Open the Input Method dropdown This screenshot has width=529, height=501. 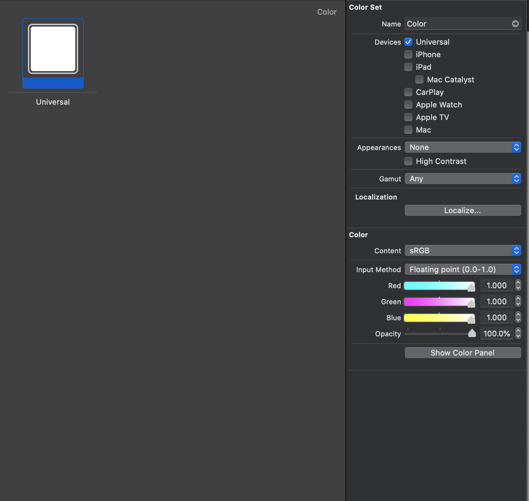(463, 269)
